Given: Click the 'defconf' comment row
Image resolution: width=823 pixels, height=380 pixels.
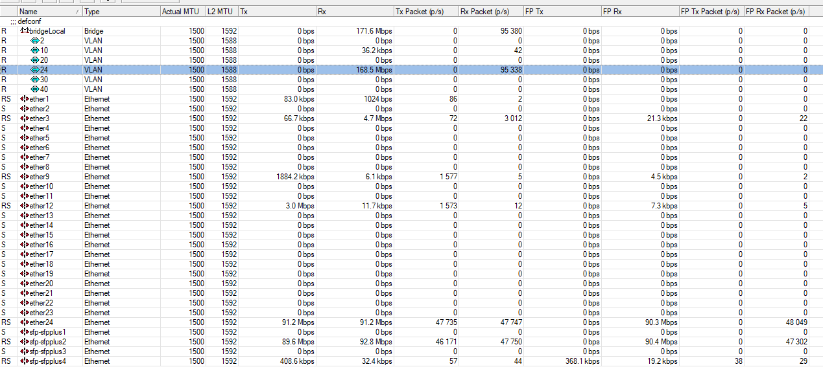Looking at the screenshot, I should (411, 21).
